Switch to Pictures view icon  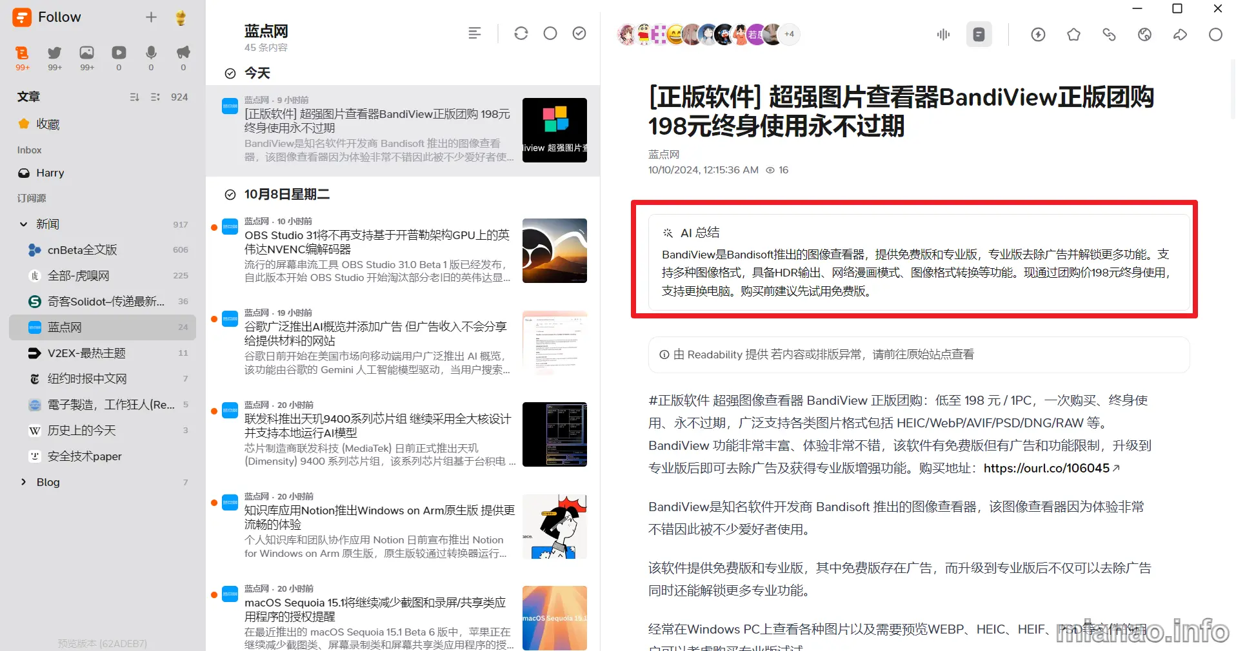click(87, 57)
